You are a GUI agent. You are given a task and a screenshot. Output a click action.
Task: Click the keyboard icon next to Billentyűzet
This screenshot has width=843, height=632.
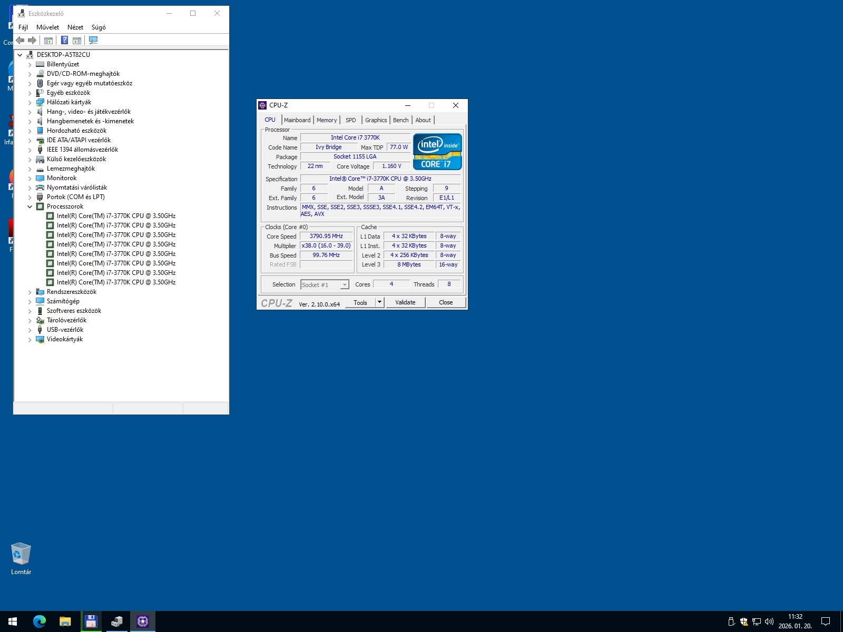[40, 64]
